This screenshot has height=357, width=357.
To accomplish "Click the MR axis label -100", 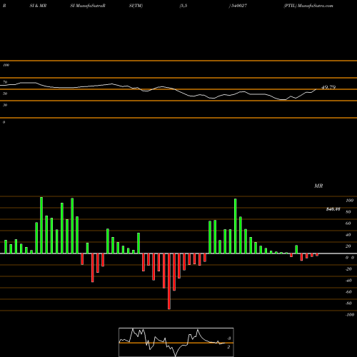I will (x=349, y=315).
